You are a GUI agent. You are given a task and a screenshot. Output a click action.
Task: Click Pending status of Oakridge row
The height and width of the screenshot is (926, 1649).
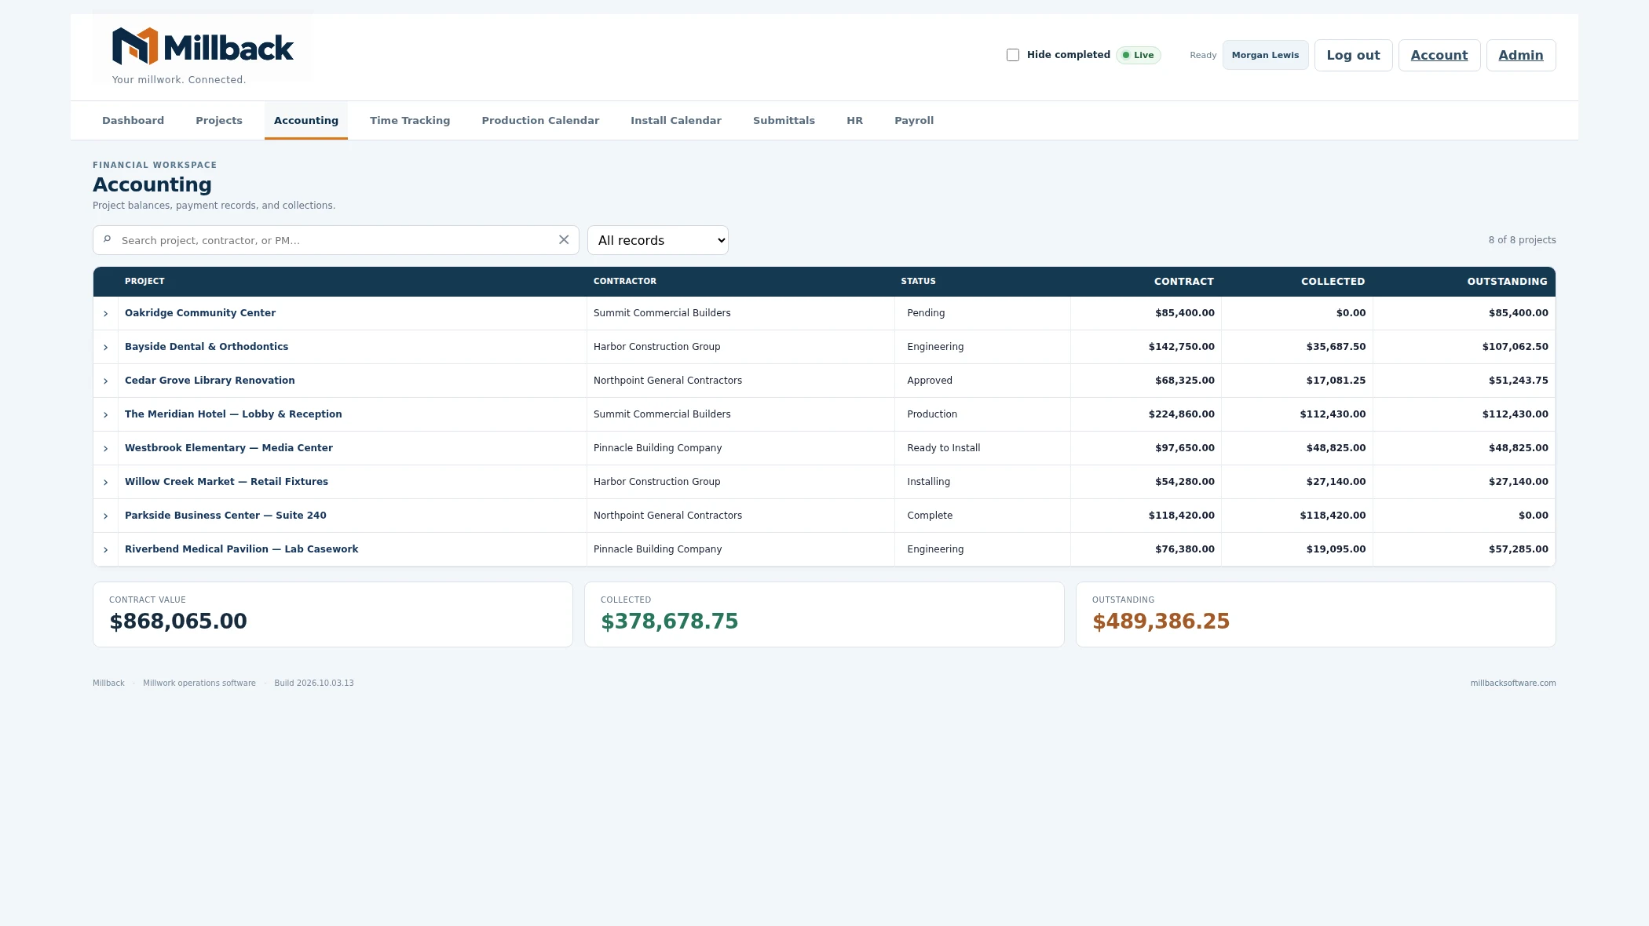coord(926,312)
